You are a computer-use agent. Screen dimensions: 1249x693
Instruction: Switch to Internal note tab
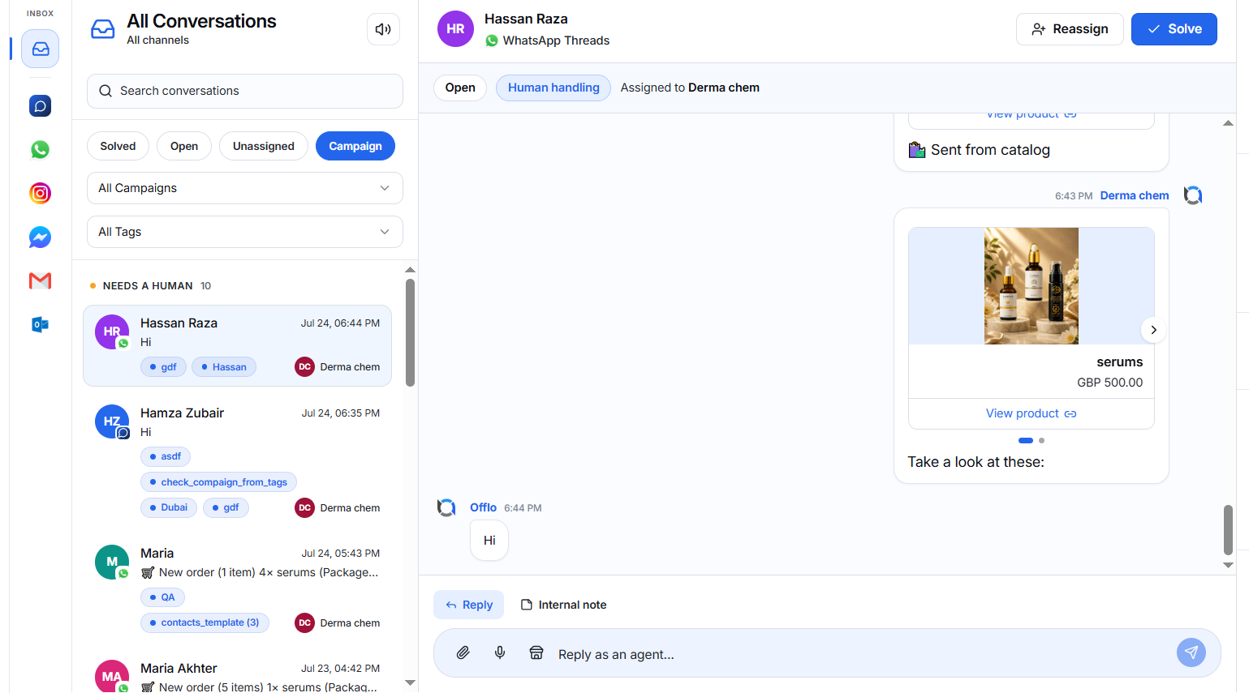click(563, 605)
